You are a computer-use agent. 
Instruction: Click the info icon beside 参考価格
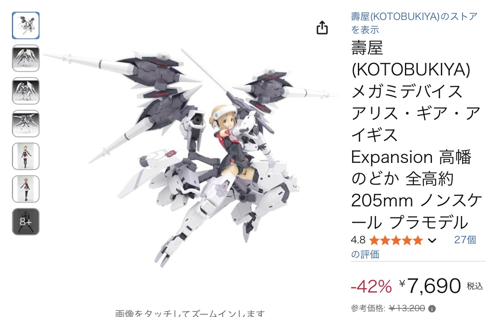pos(432,309)
